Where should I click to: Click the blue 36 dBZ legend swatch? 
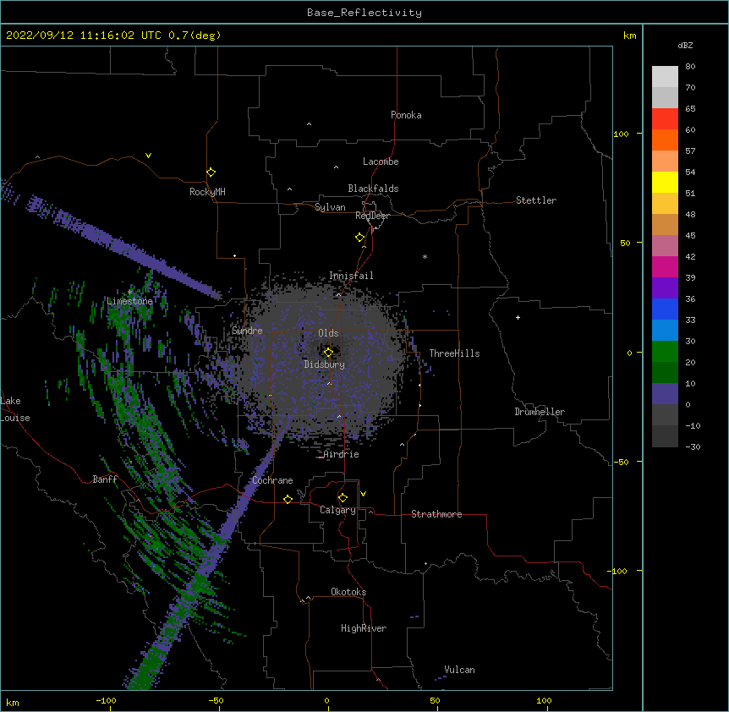pos(665,309)
